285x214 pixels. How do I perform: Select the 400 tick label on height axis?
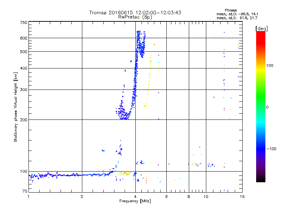(24, 68)
